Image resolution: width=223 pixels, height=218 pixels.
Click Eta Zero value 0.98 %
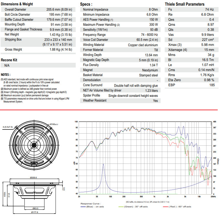pos(209,80)
